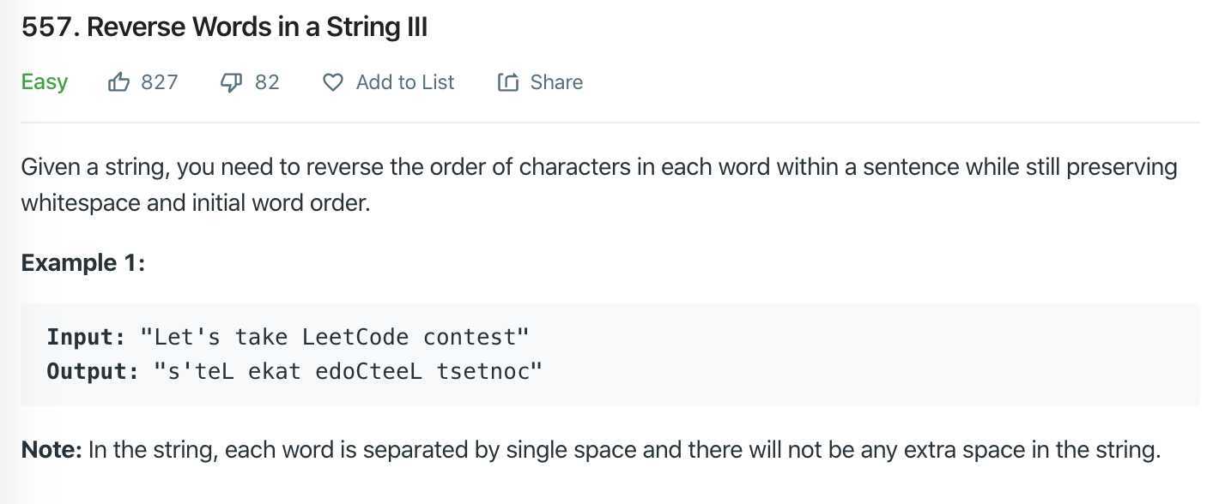This screenshot has width=1219, height=504.
Task: Click the Example 1 heading
Action: click(83, 262)
